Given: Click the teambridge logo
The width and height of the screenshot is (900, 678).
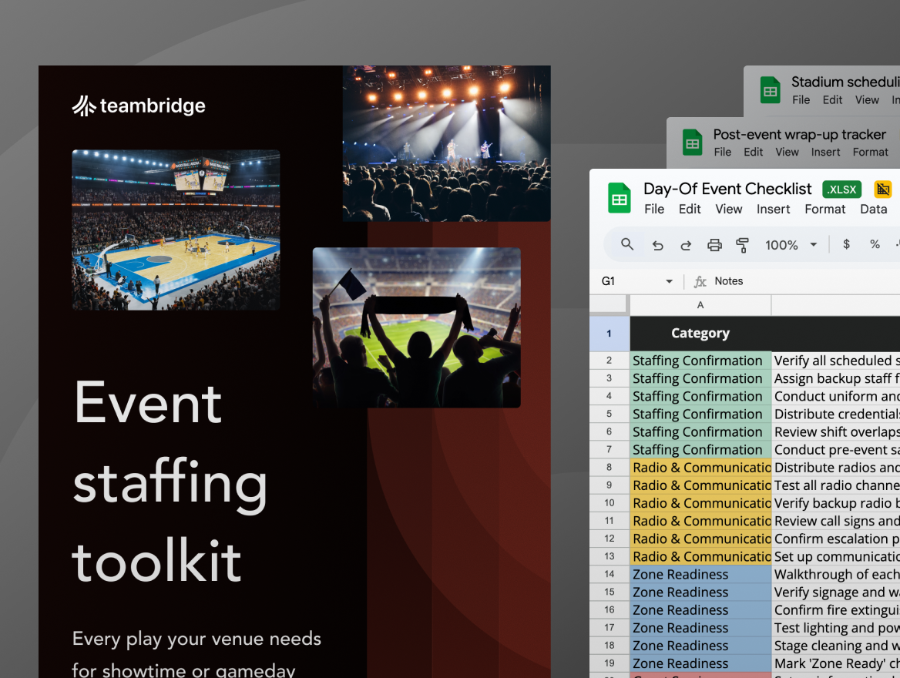Looking at the screenshot, I should coord(139,106).
